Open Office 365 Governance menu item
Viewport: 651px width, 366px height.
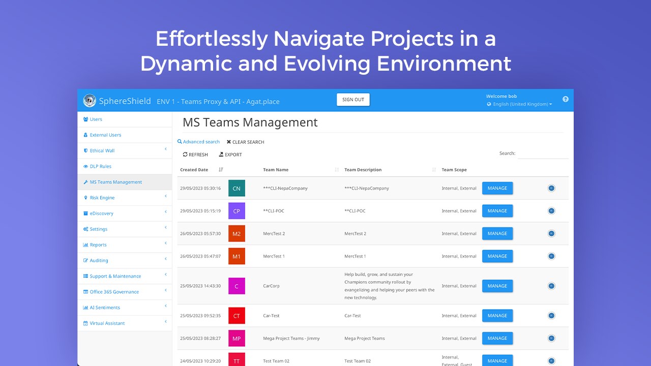click(125, 292)
